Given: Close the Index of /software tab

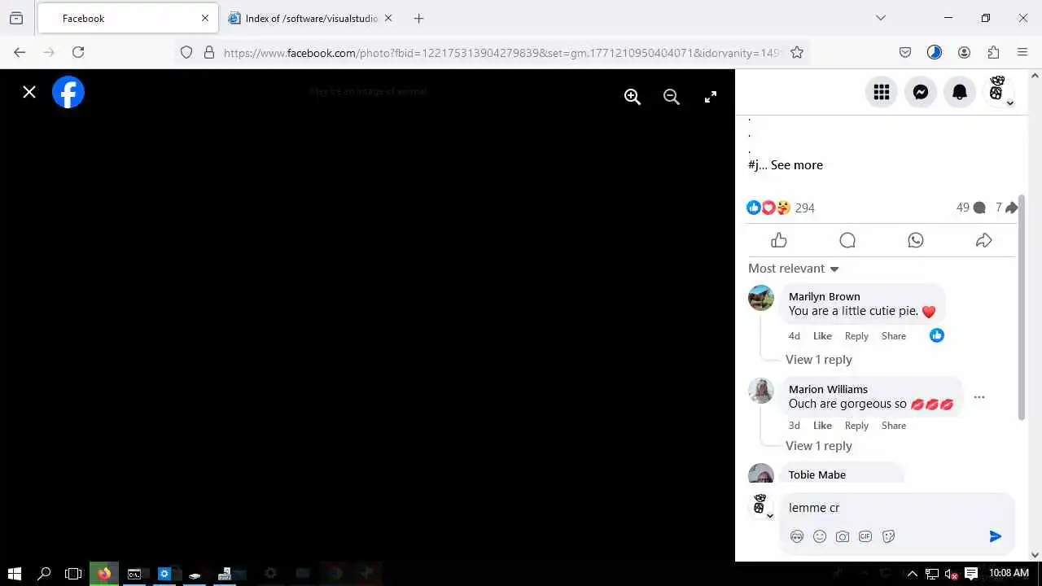Looking at the screenshot, I should 388,18.
